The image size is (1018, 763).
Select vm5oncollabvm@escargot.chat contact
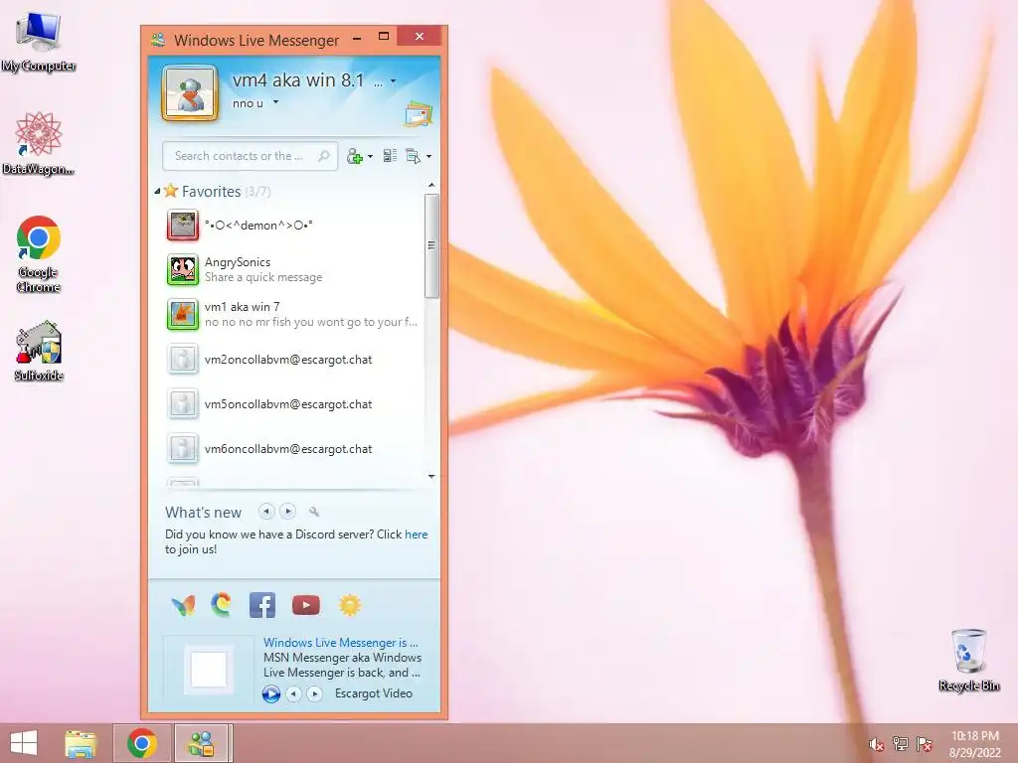pyautogui.click(x=293, y=403)
